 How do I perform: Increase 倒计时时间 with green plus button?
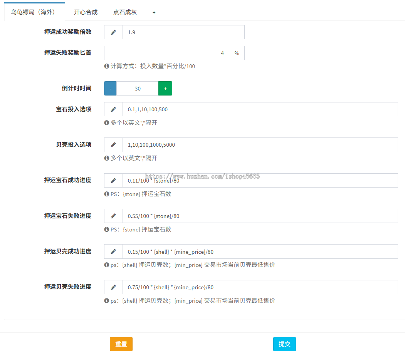[x=165, y=89]
